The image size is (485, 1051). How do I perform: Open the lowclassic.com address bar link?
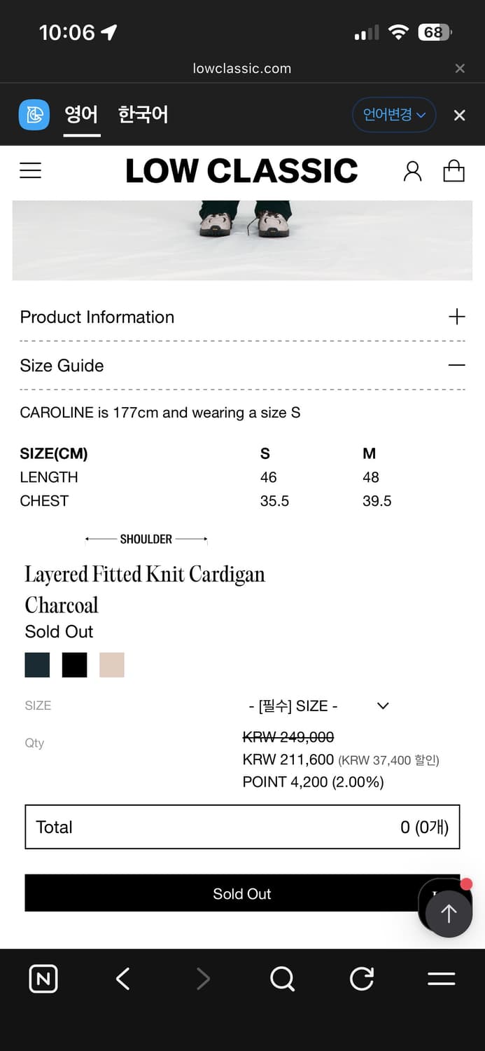click(x=241, y=68)
